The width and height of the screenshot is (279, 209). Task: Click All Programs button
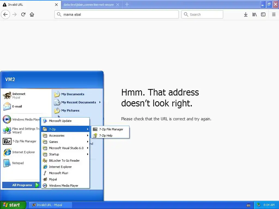[x=21, y=185]
